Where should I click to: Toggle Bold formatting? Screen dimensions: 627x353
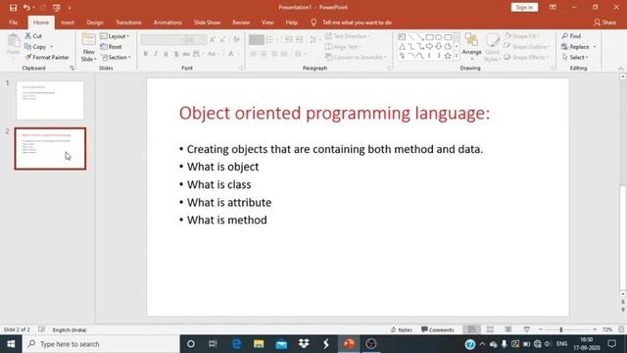tap(146, 54)
